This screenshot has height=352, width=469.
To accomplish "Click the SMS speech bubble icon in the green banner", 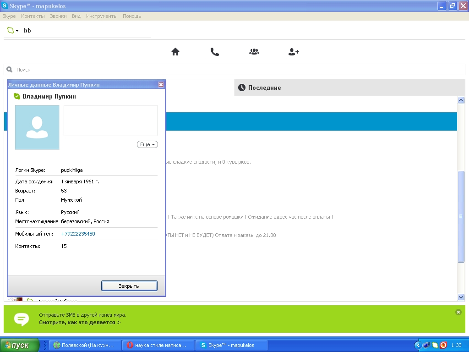I will 22,319.
